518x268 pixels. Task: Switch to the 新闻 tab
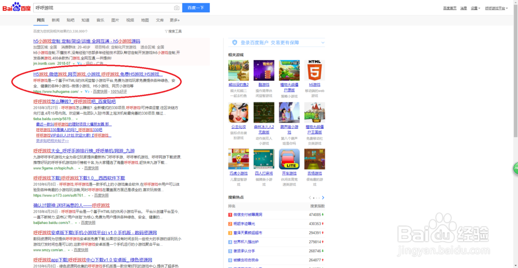(55, 20)
